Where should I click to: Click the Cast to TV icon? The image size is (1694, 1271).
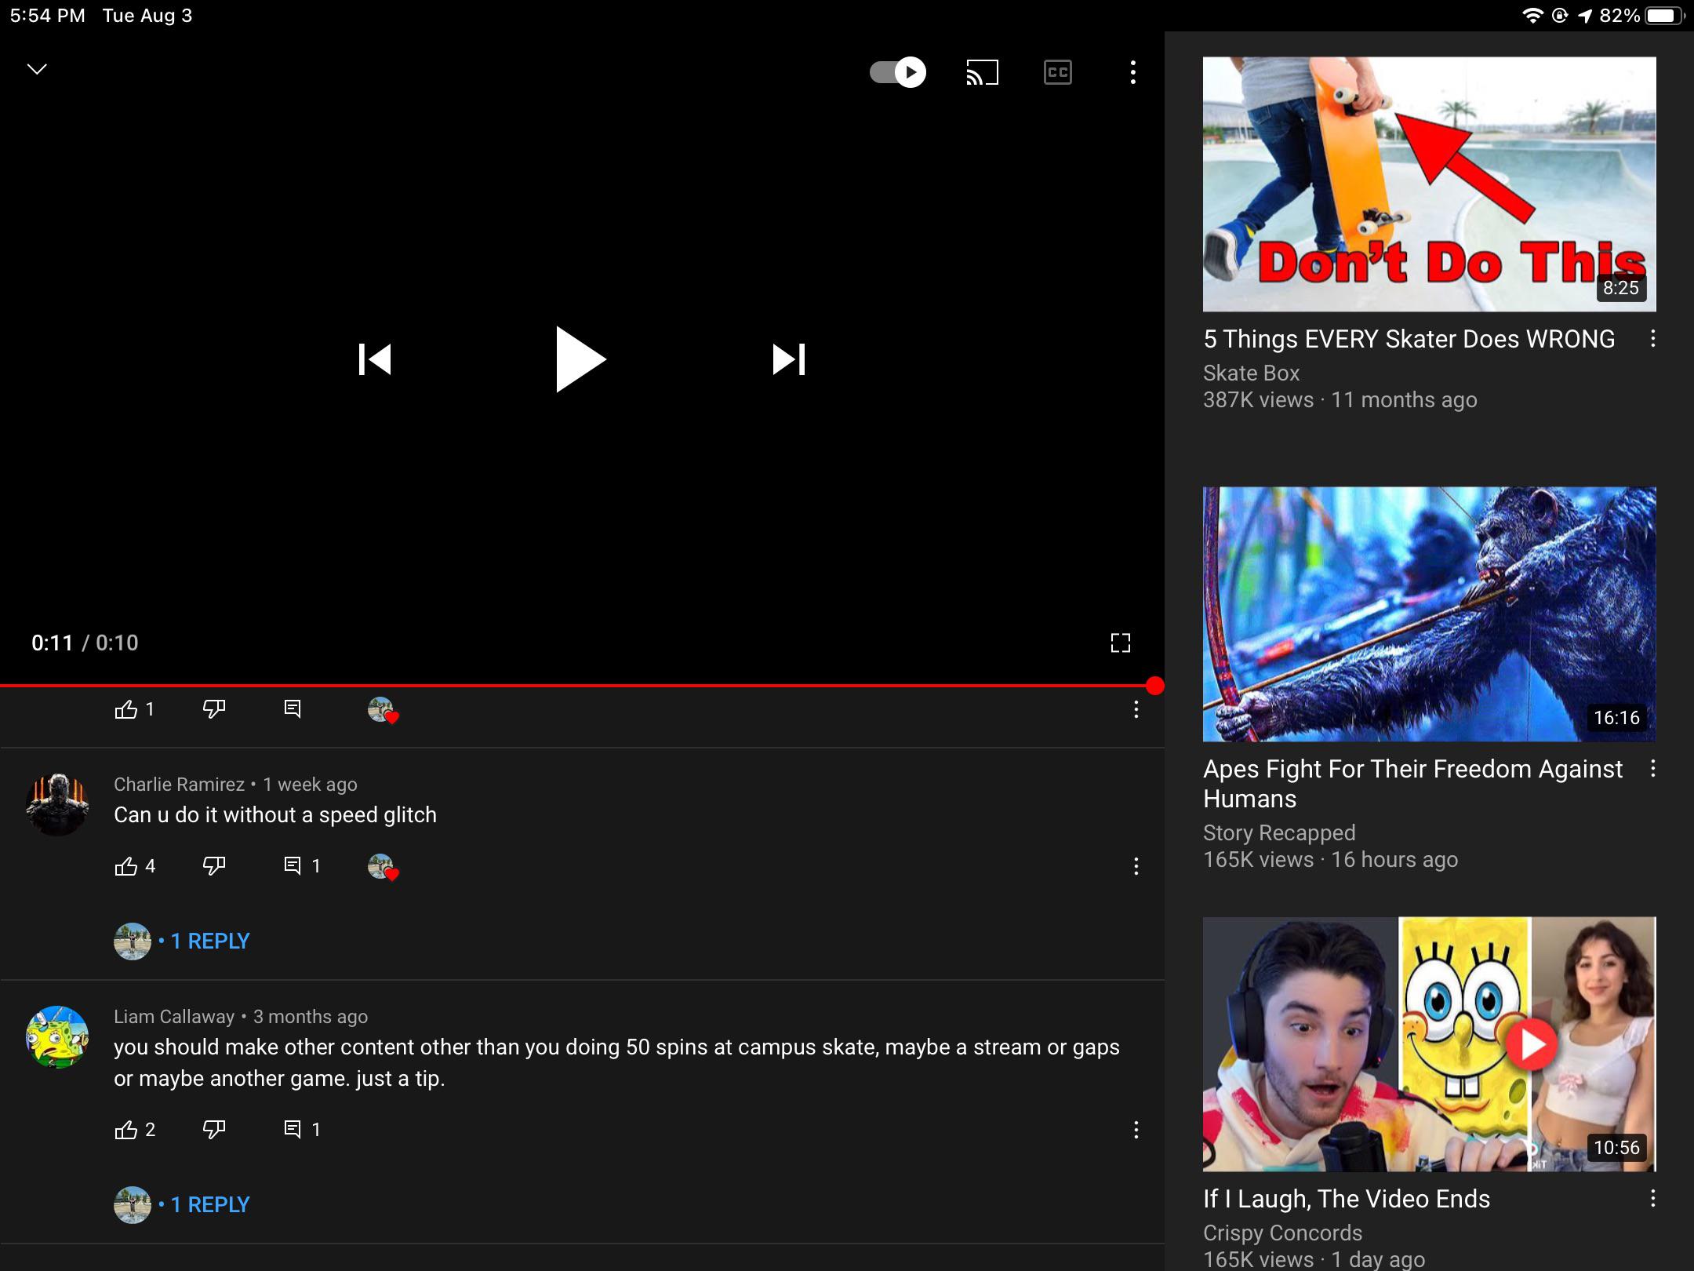click(981, 71)
